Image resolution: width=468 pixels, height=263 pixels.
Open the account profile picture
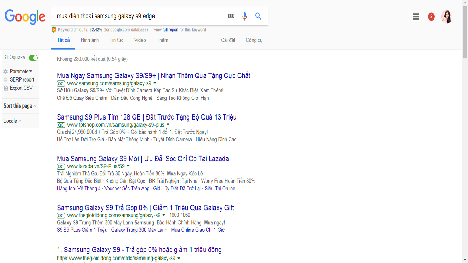[446, 16]
